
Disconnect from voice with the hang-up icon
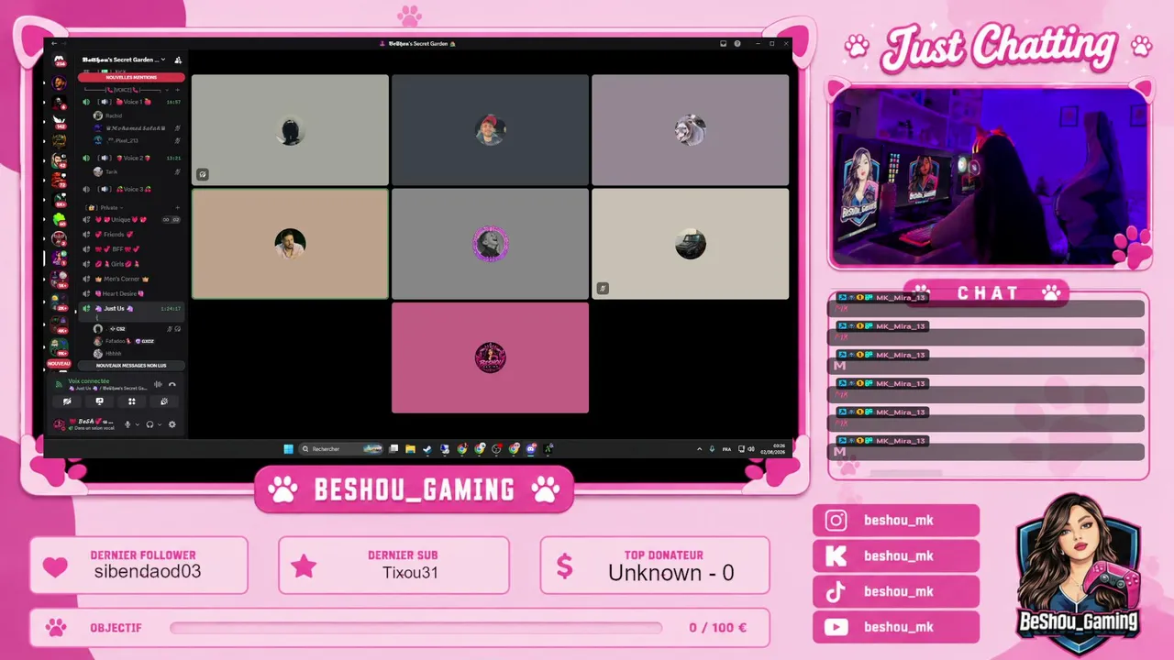(x=172, y=384)
